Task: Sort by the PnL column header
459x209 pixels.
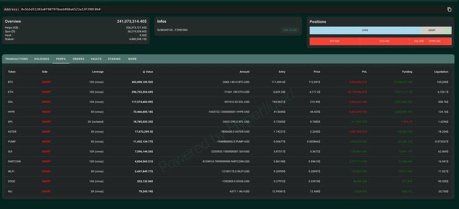Action: pos(364,72)
